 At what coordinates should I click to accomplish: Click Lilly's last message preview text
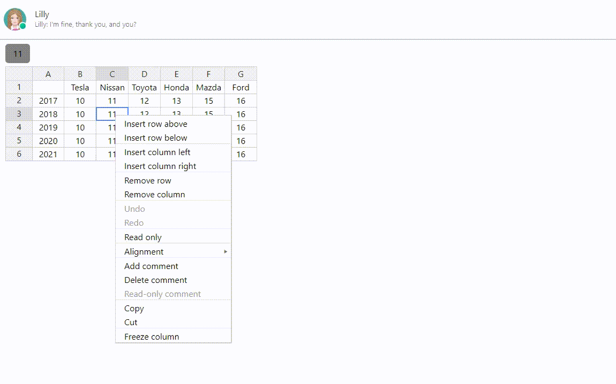point(85,24)
